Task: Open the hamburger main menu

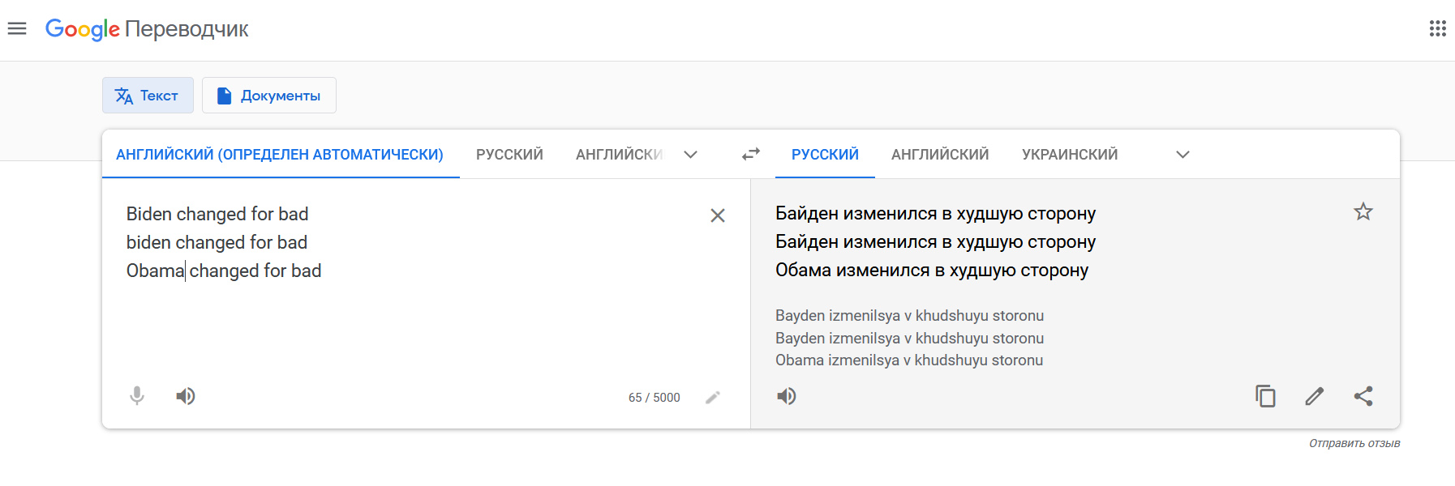Action: point(17,29)
